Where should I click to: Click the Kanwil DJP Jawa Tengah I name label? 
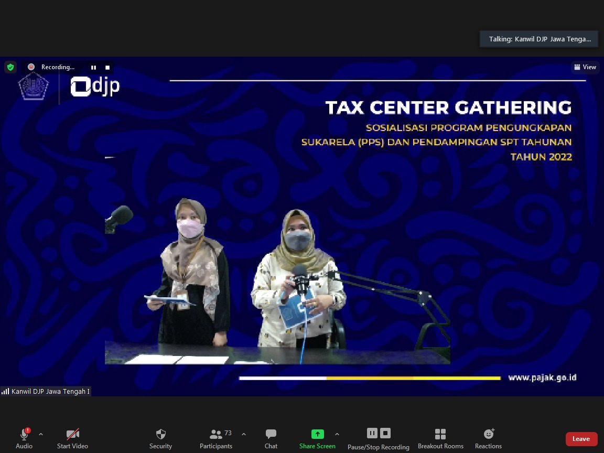50,391
